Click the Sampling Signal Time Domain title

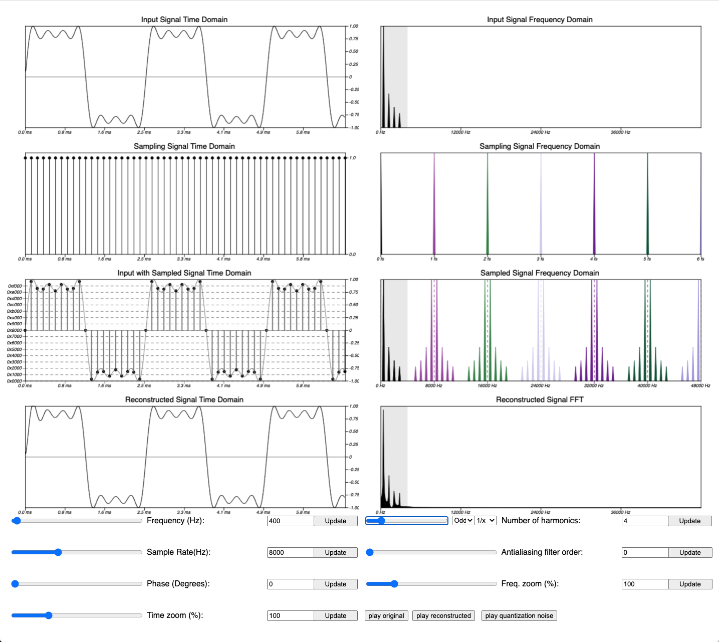tap(184, 146)
